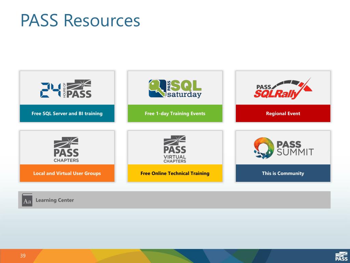Select the Local and Virtual User Groups banner
Viewport: 350px width, 263px height.
click(67, 173)
